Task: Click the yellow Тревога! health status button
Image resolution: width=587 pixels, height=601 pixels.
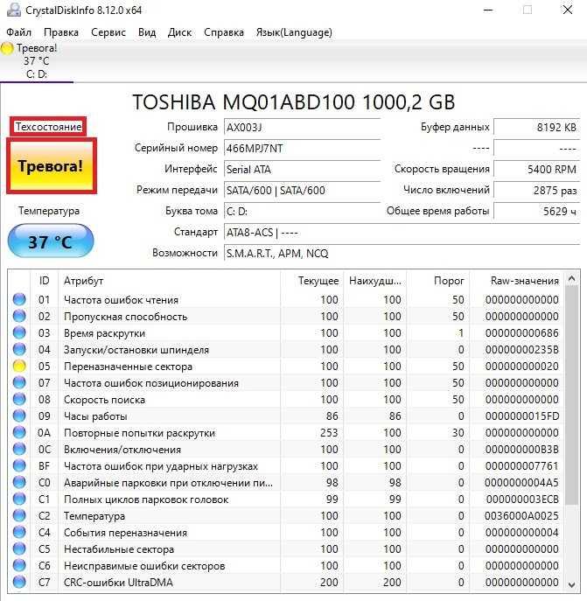Action: (52, 166)
